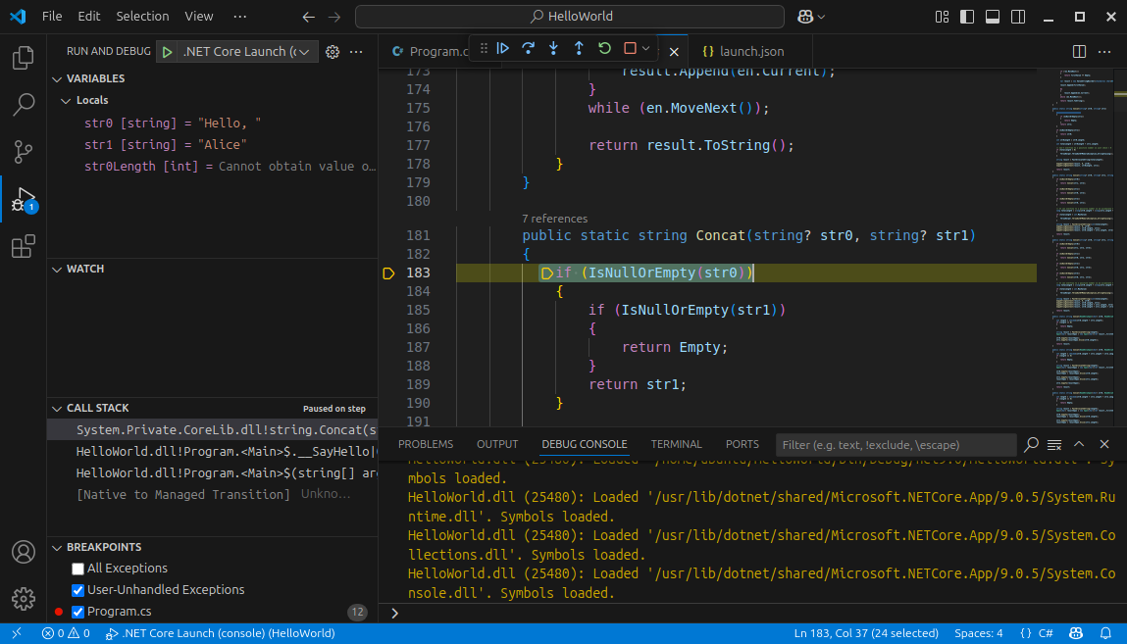Open the Manage gear in activity bar
Viewport: 1127px width, 644px height.
[23, 599]
